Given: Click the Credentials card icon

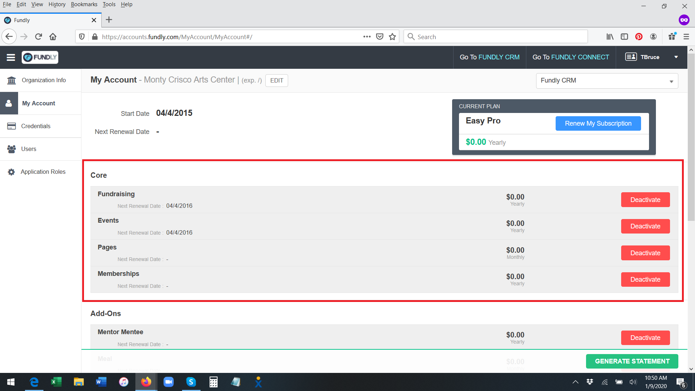Looking at the screenshot, I should [x=12, y=126].
